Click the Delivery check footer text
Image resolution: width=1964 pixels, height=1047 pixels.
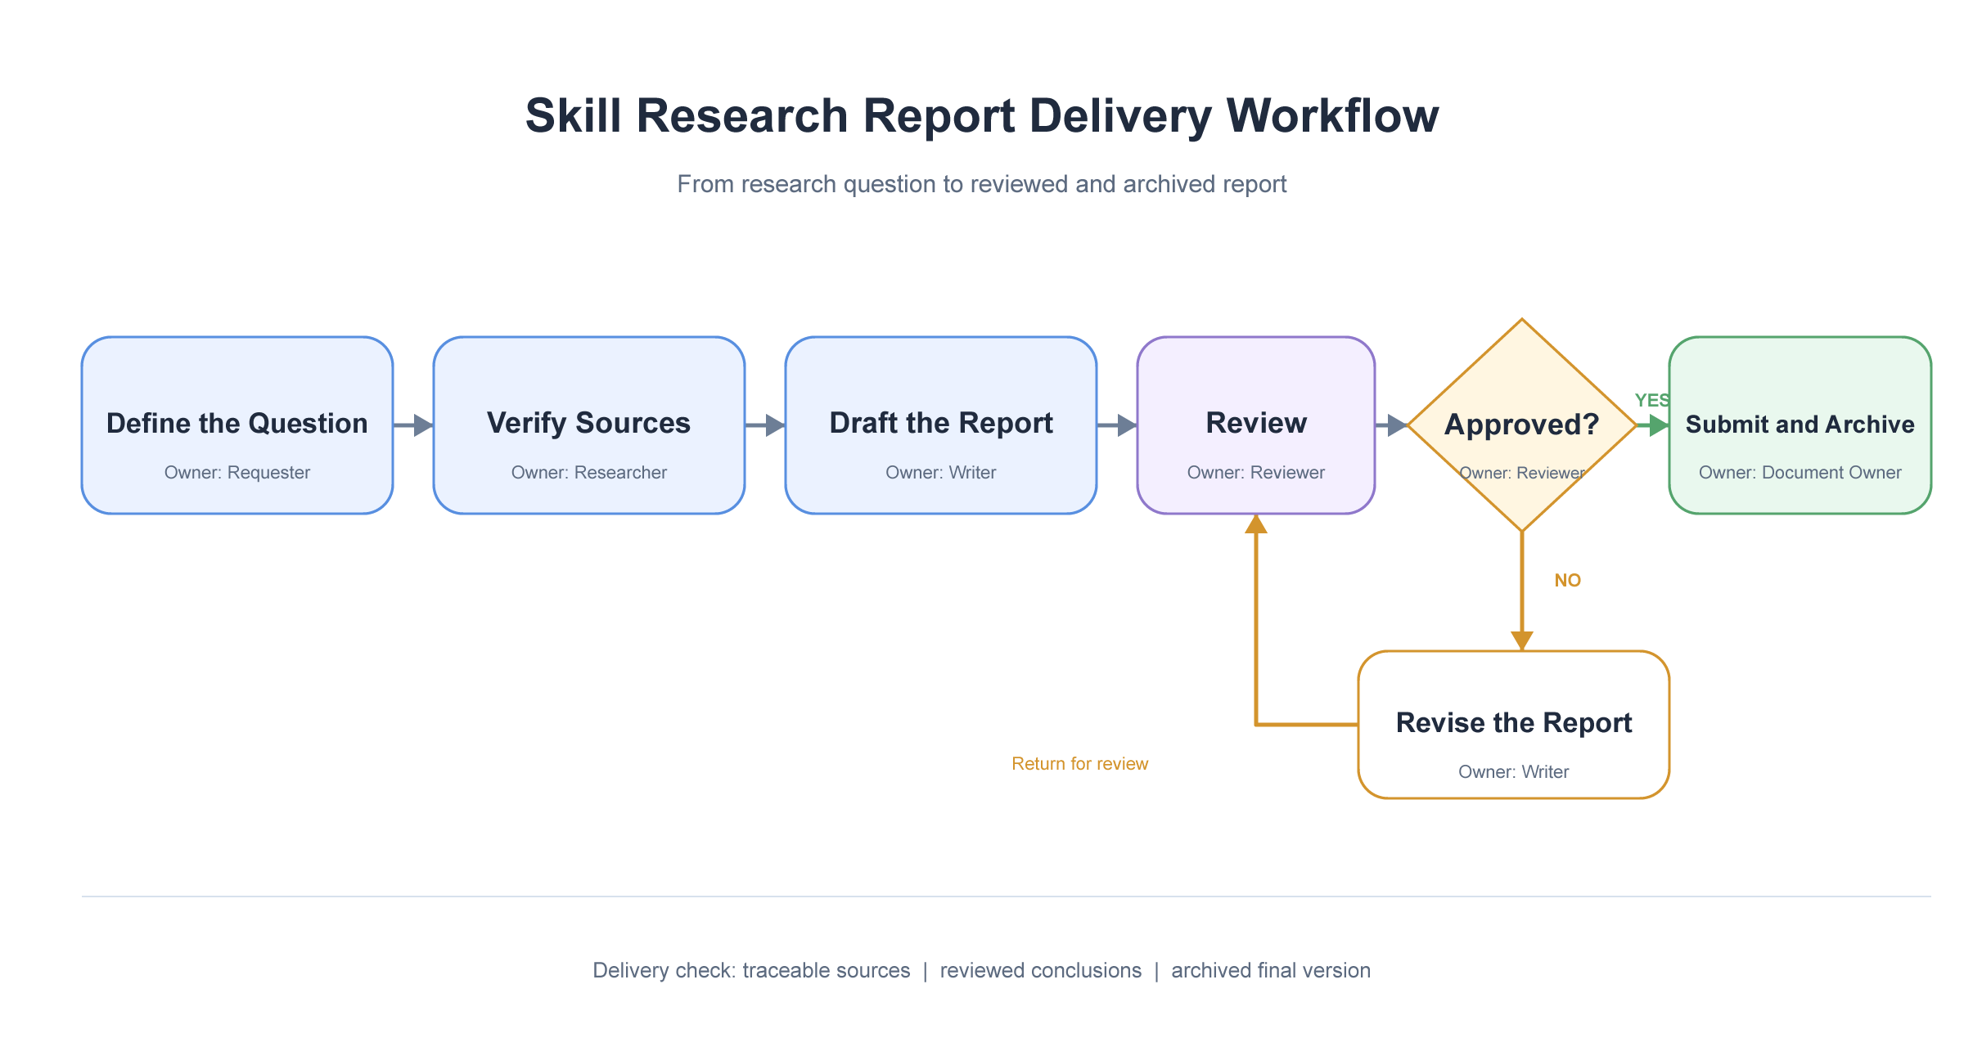[x=982, y=971]
